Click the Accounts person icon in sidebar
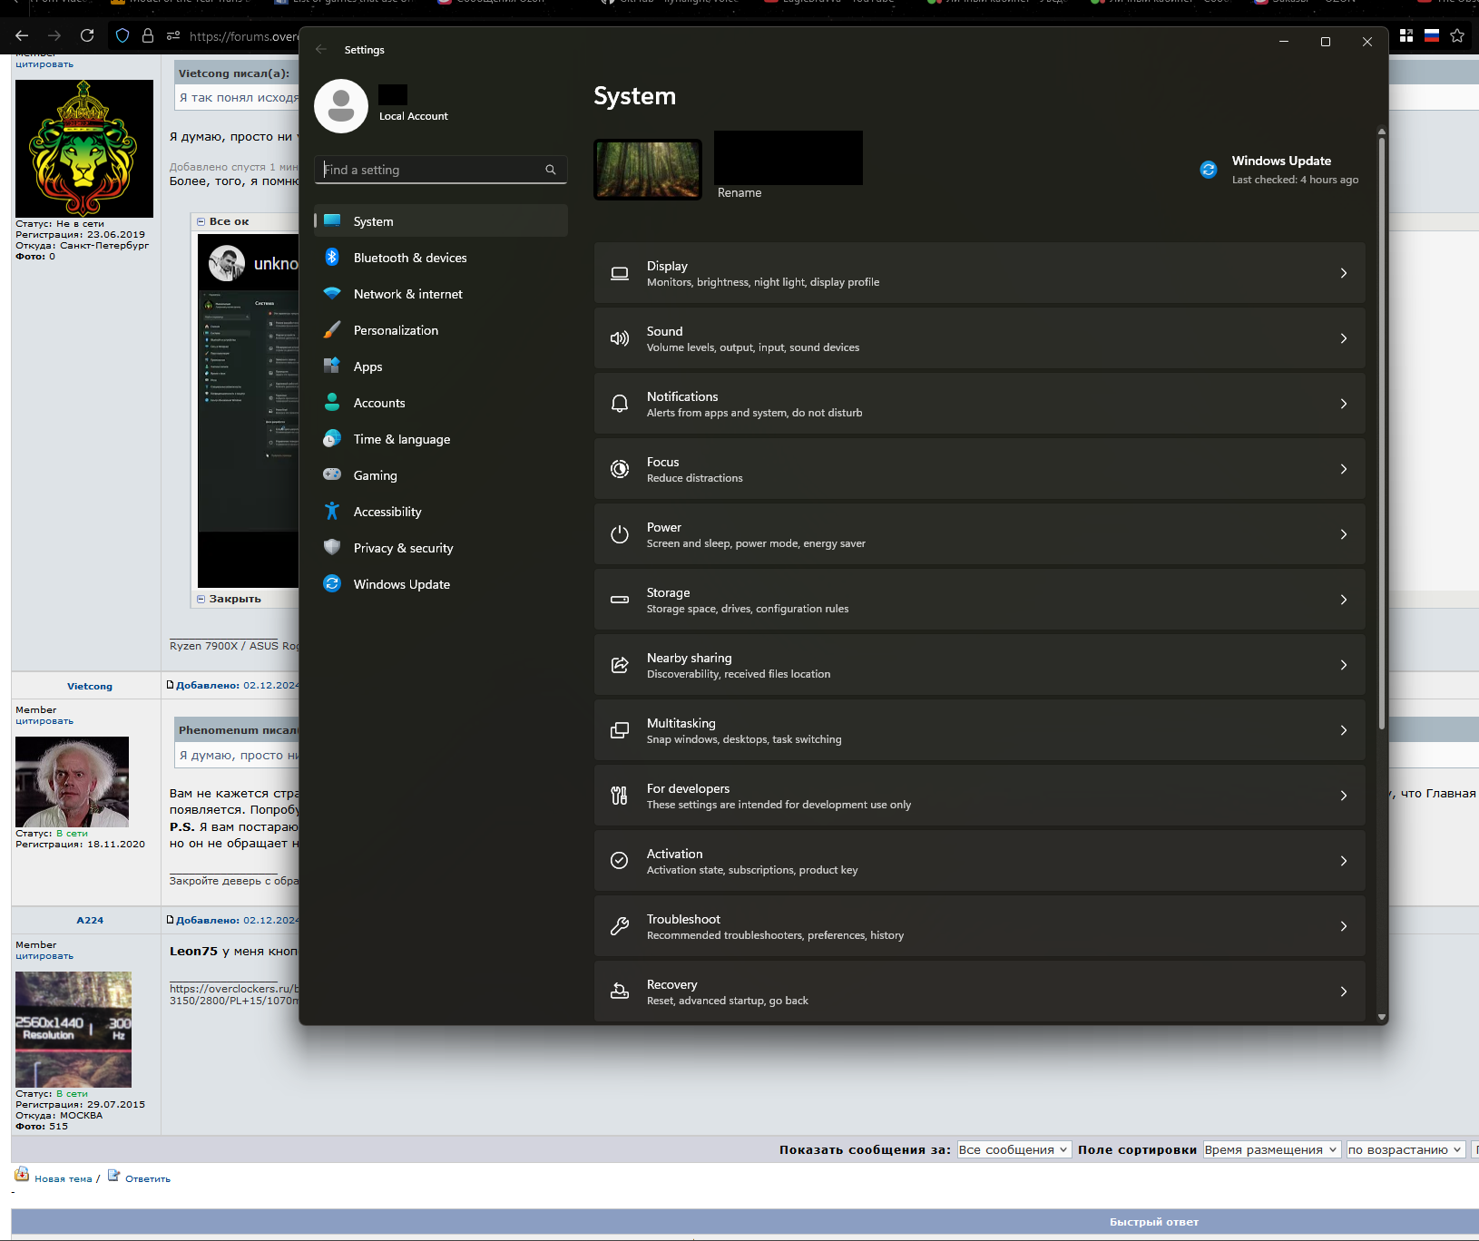 [x=332, y=403]
